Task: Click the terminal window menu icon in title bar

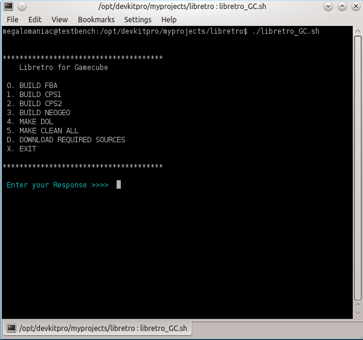Action: (8, 6)
